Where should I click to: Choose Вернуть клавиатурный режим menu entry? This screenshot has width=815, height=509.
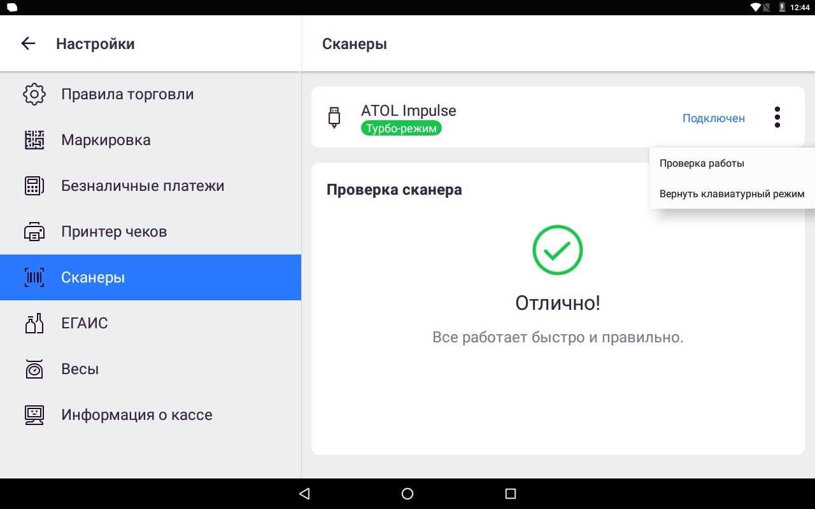(x=732, y=193)
